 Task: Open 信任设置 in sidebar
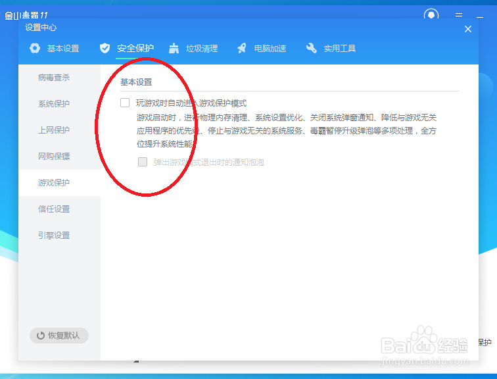tap(60, 209)
